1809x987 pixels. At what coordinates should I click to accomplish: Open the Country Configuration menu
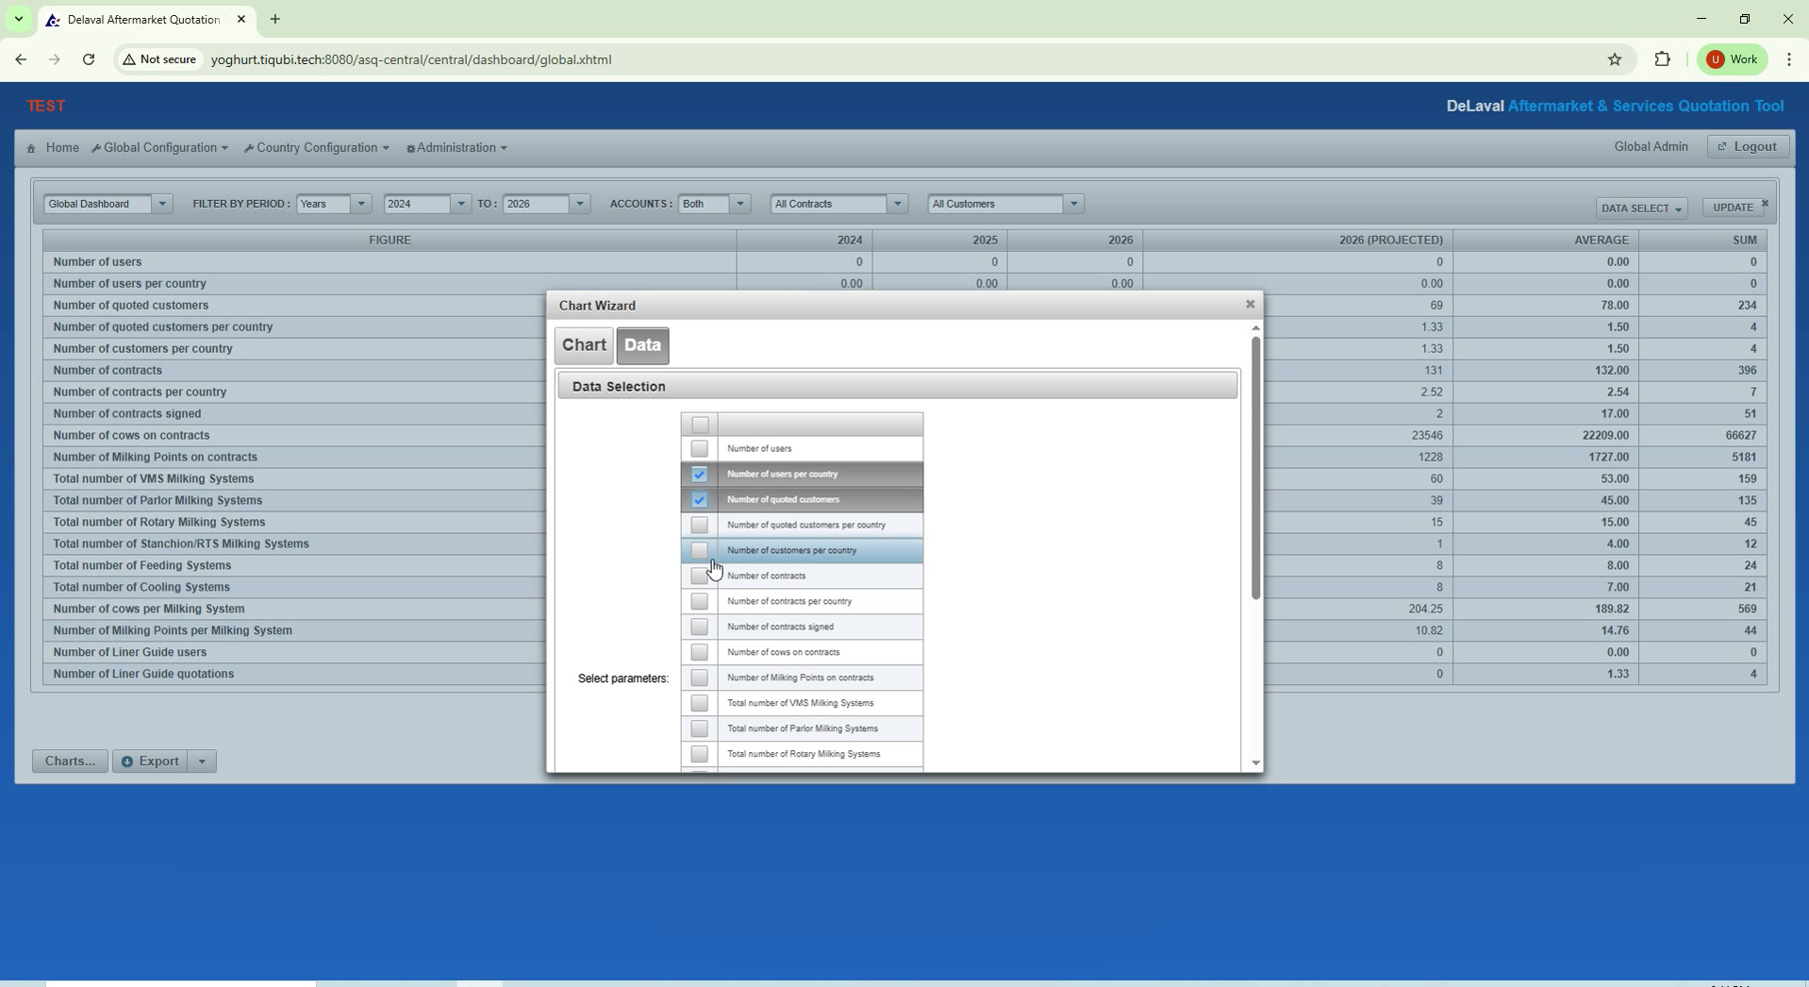coord(316,148)
